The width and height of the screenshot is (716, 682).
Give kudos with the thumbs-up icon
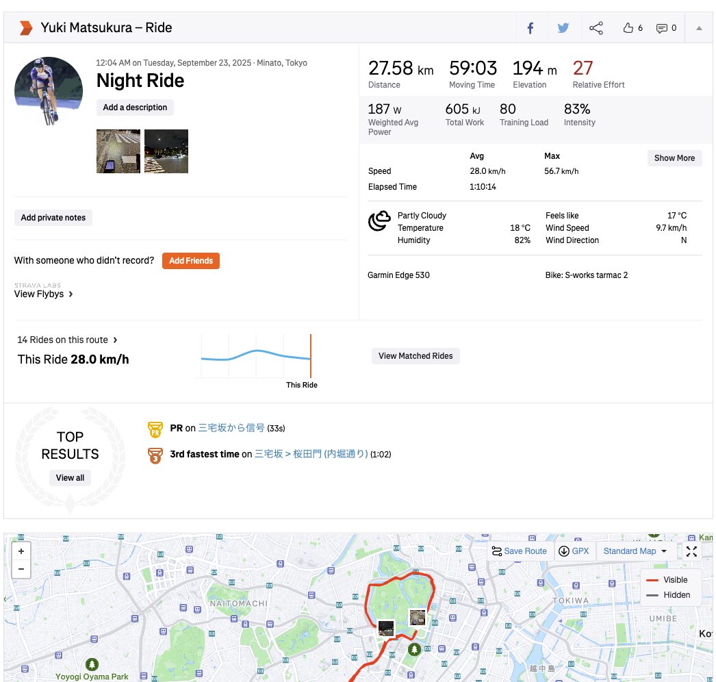coord(628,28)
